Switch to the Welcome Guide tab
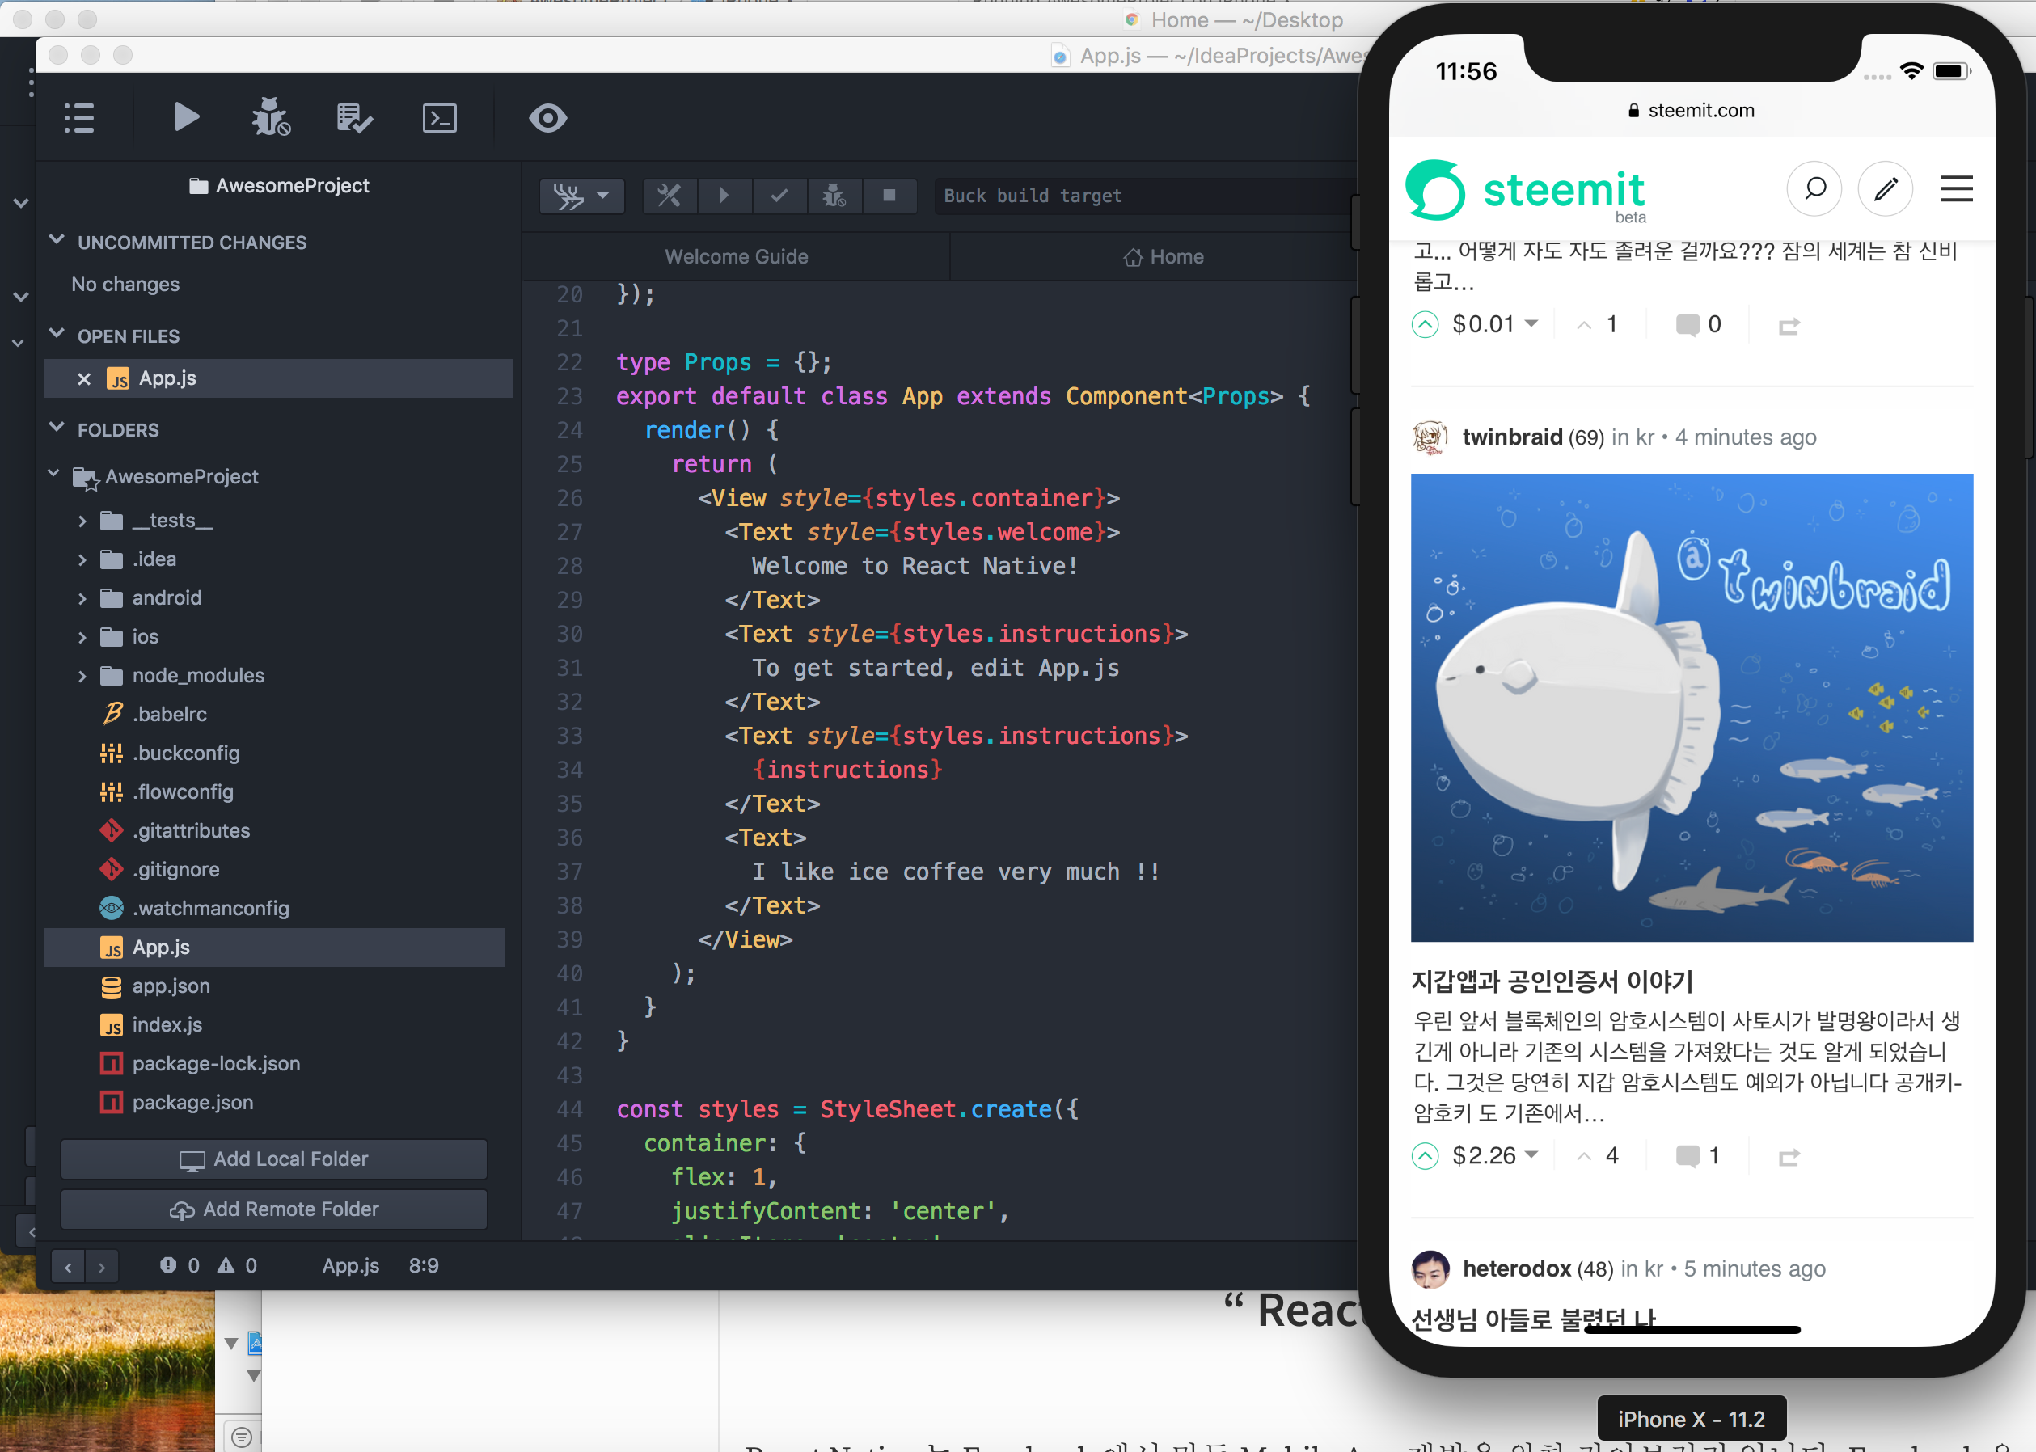This screenshot has width=2036, height=1452. click(x=736, y=256)
